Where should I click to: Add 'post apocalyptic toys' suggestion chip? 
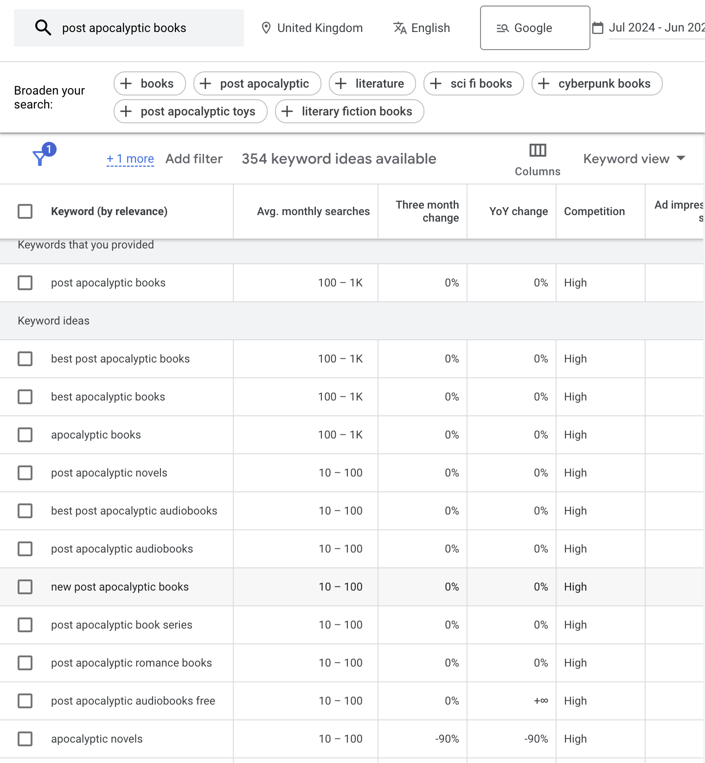190,111
